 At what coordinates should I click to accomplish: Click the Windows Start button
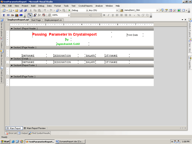pyautogui.click(x=5, y=142)
